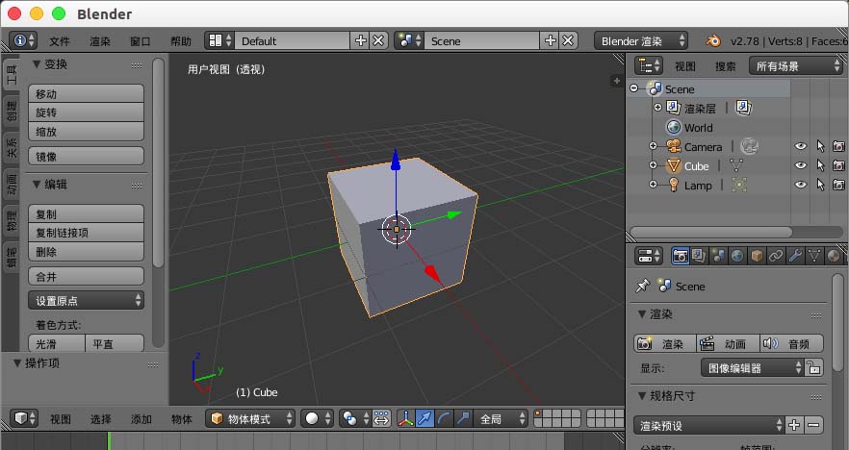The image size is (849, 450).
Task: Click the Cube mesh data icon in outliner
Action: (736, 165)
